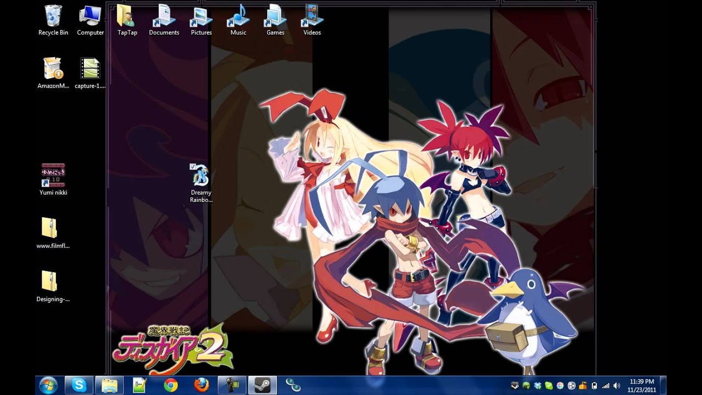Screen dimensions: 702x395
Task: Select the Yumi nikki game shortcut
Action: point(53,176)
